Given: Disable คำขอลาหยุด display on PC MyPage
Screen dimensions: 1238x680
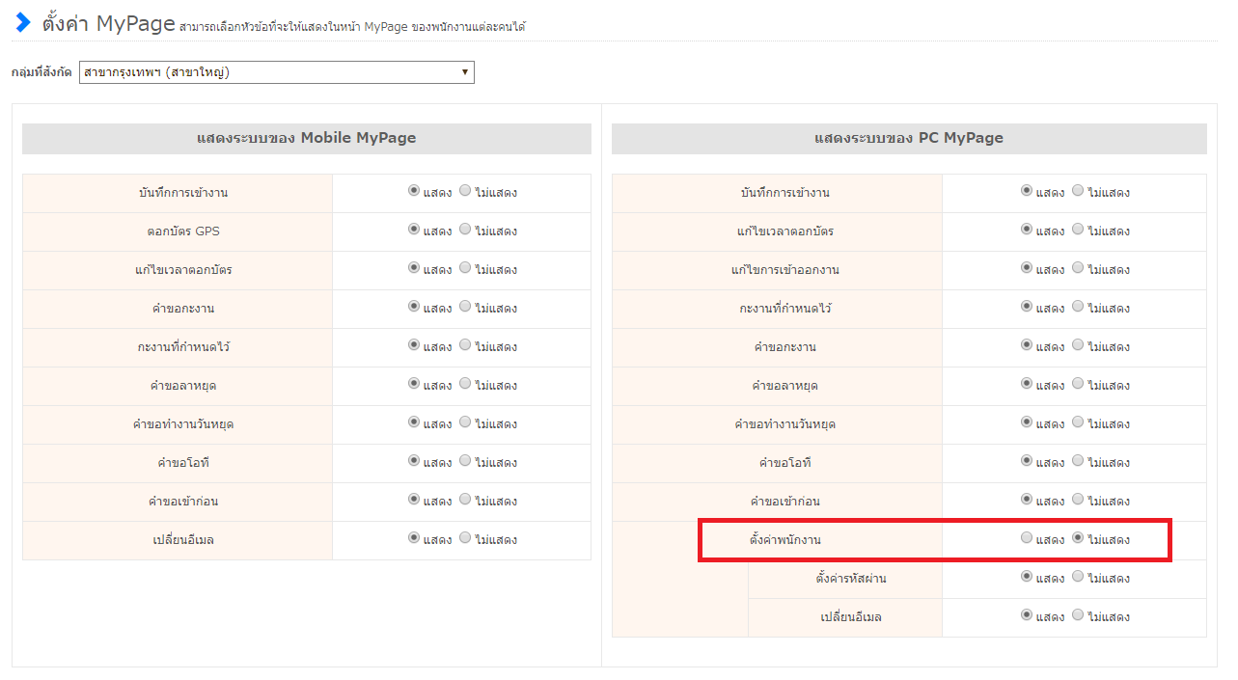Looking at the screenshot, I should click(x=1078, y=384).
